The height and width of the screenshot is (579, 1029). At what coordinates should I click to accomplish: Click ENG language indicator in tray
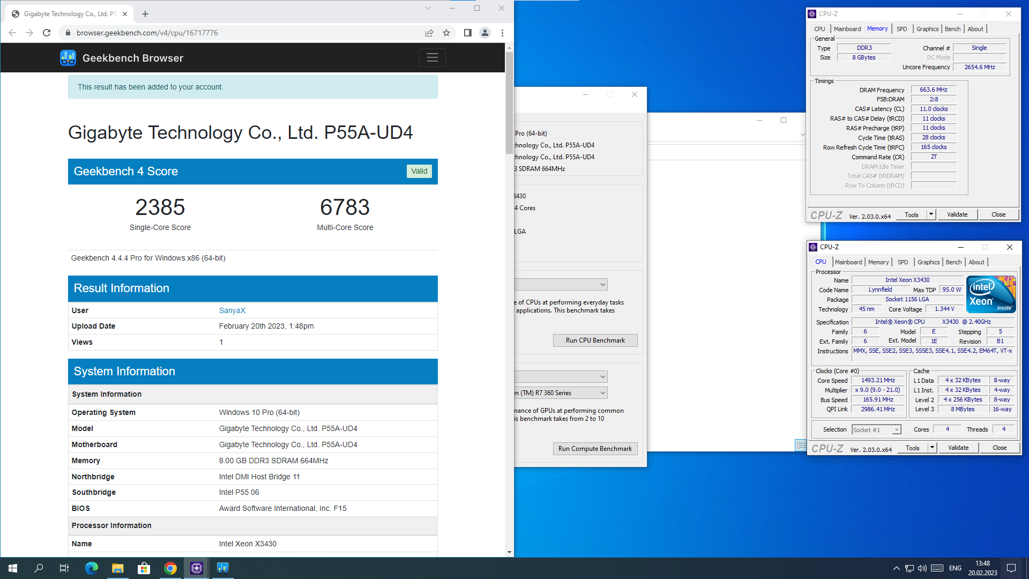pyautogui.click(x=955, y=568)
